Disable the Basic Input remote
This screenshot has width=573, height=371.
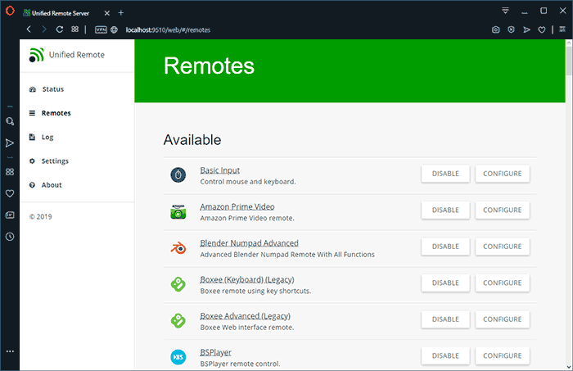pos(445,174)
